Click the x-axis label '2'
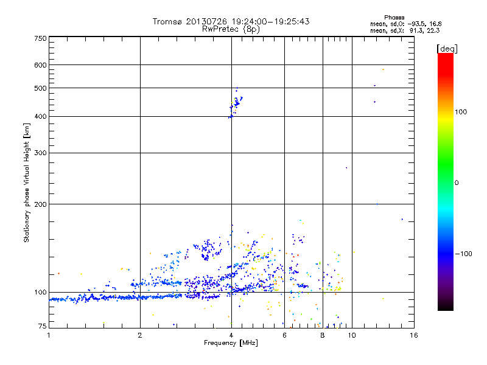The width and height of the screenshot is (487, 365). coord(140,335)
